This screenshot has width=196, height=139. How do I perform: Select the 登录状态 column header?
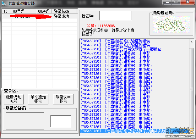[64, 11]
